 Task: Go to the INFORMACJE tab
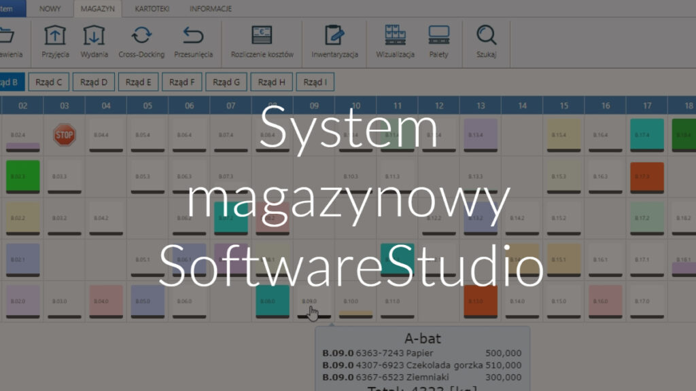pos(211,8)
